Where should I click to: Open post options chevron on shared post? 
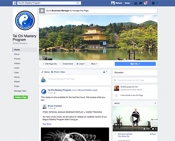point(108,90)
